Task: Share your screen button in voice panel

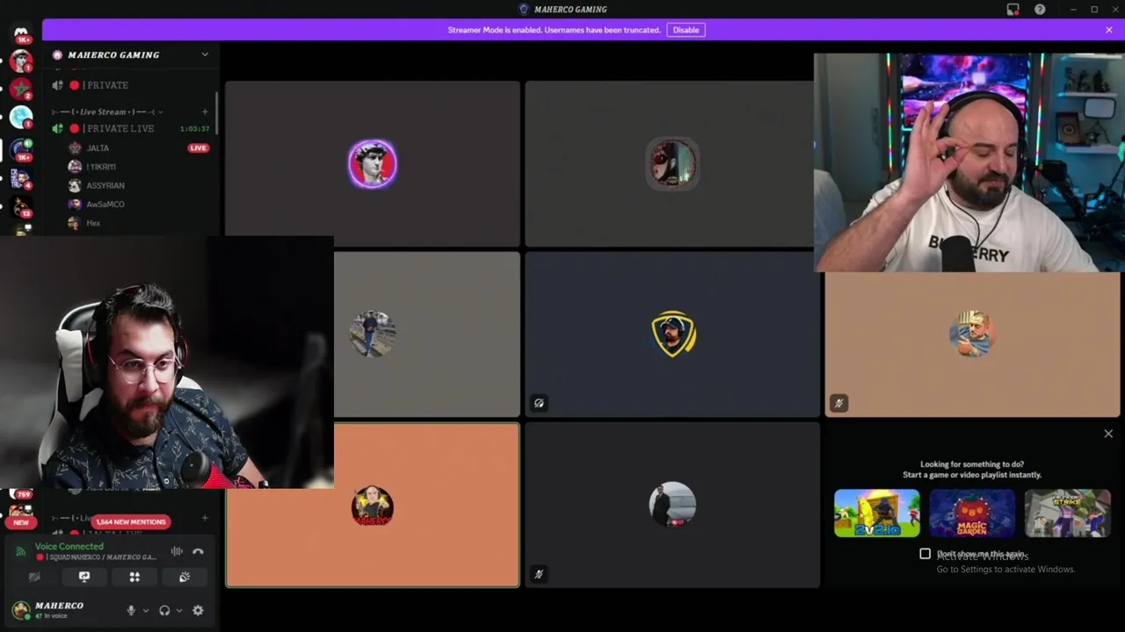Action: tap(84, 577)
